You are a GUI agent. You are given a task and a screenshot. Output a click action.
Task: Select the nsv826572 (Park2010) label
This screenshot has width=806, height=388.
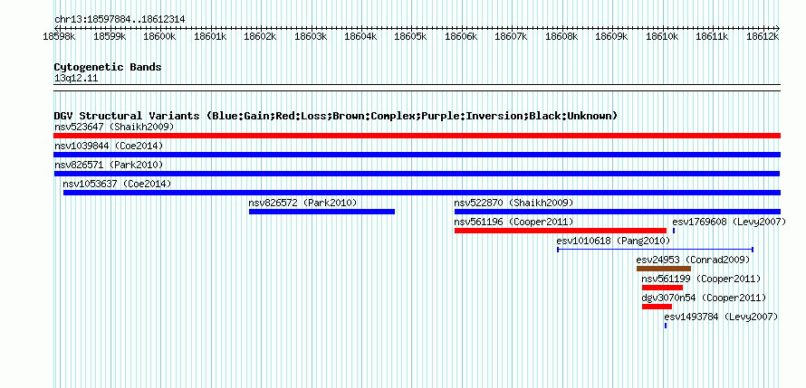tap(302, 203)
